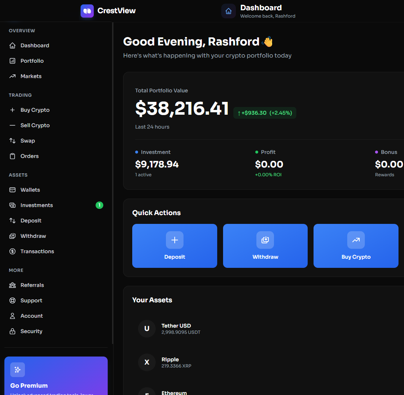This screenshot has width=404, height=395.
Task: Click the Withdraw quick action icon
Action: pos(265,240)
